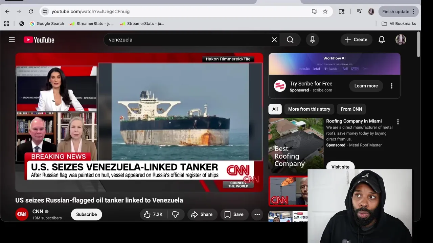Click Learn more on Scribe ad
The image size is (433, 243).
(x=366, y=86)
